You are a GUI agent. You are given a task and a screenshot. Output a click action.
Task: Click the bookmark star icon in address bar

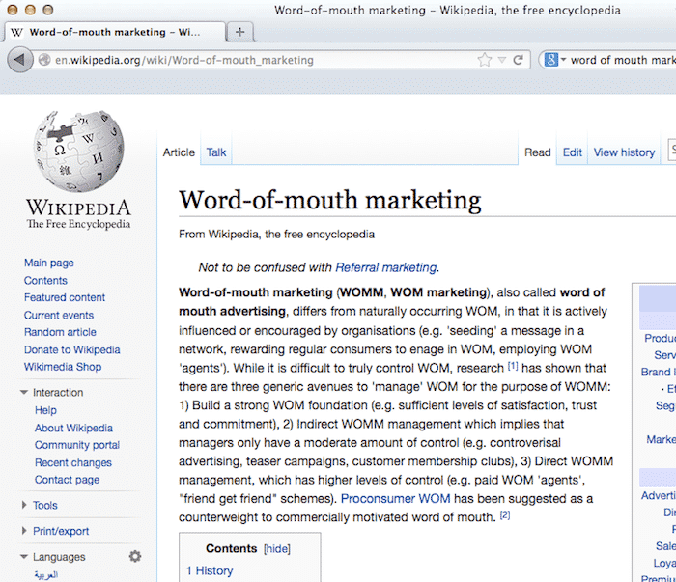coord(485,60)
